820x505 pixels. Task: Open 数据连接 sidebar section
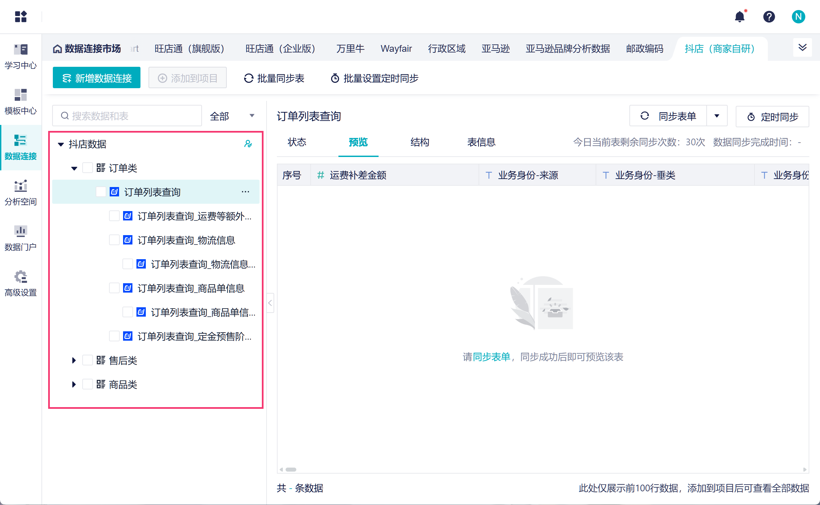[x=21, y=147]
